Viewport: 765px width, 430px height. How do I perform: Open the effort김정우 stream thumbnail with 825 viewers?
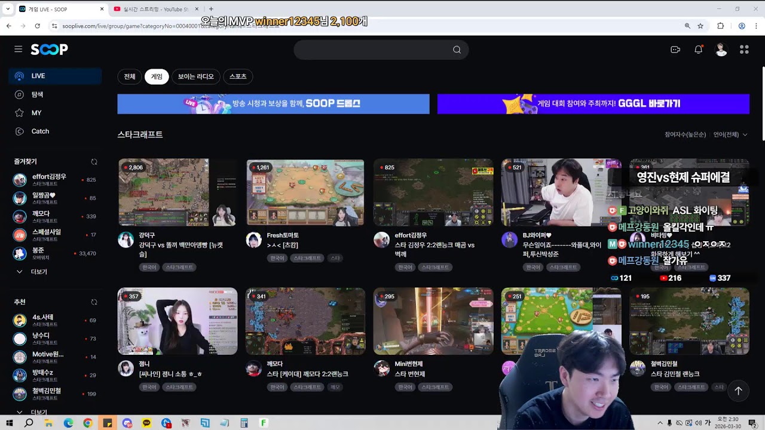click(x=433, y=192)
